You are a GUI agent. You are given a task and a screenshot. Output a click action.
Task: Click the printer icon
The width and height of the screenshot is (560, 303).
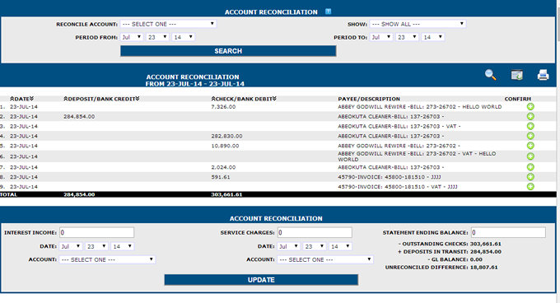pos(544,75)
